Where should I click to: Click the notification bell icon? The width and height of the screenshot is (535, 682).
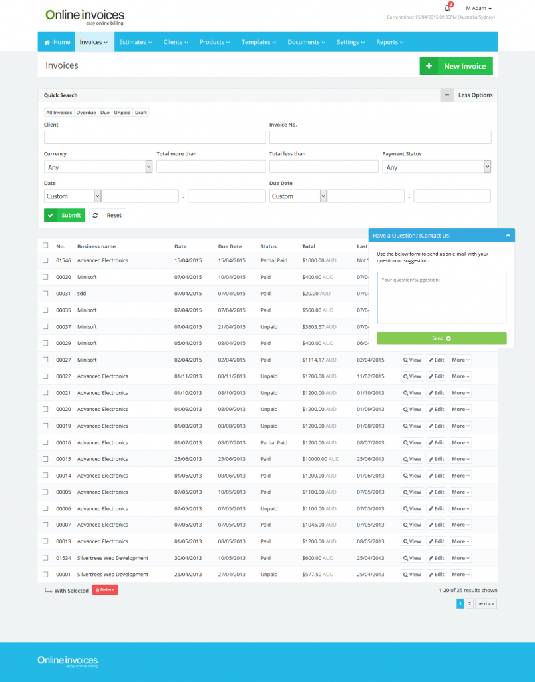pos(448,8)
